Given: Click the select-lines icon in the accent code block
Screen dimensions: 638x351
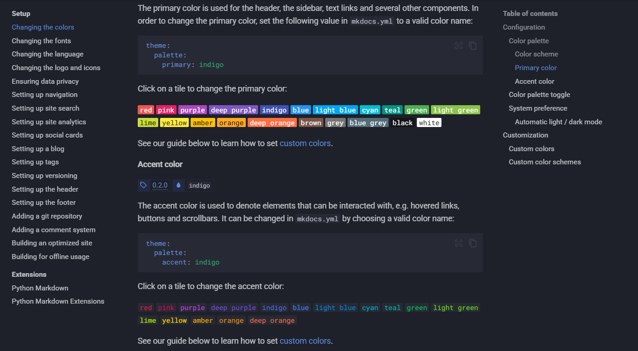Looking at the screenshot, I should [459, 243].
